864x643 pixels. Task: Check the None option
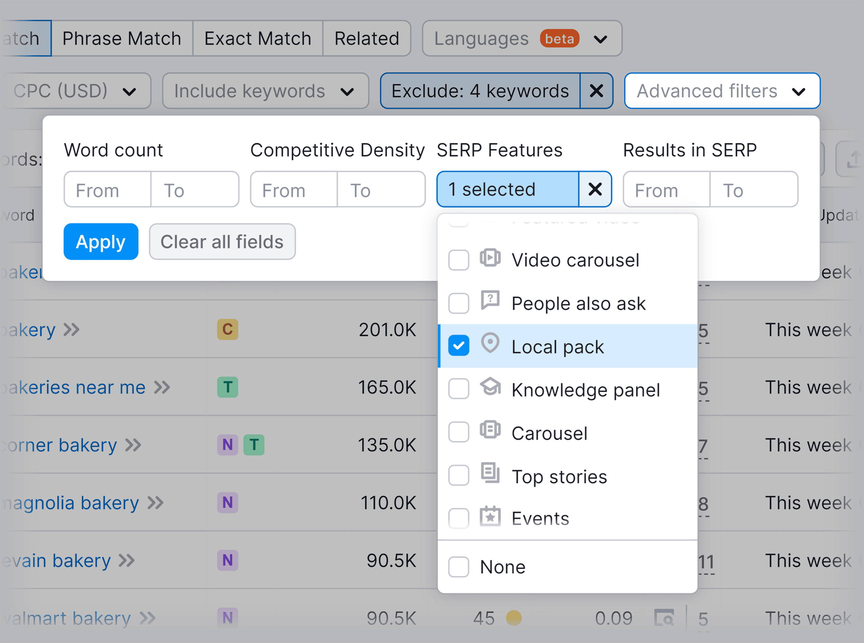pos(459,567)
